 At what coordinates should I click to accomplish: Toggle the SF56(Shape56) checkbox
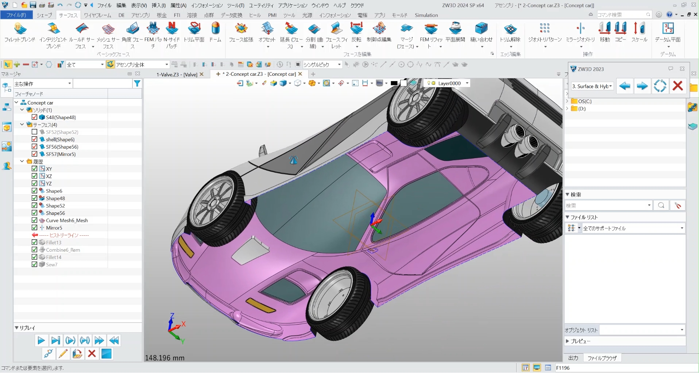tap(34, 146)
